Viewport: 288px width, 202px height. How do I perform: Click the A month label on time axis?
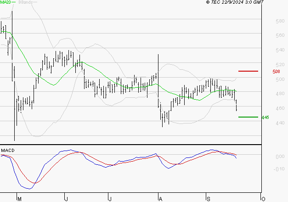pyautogui.click(x=160, y=199)
